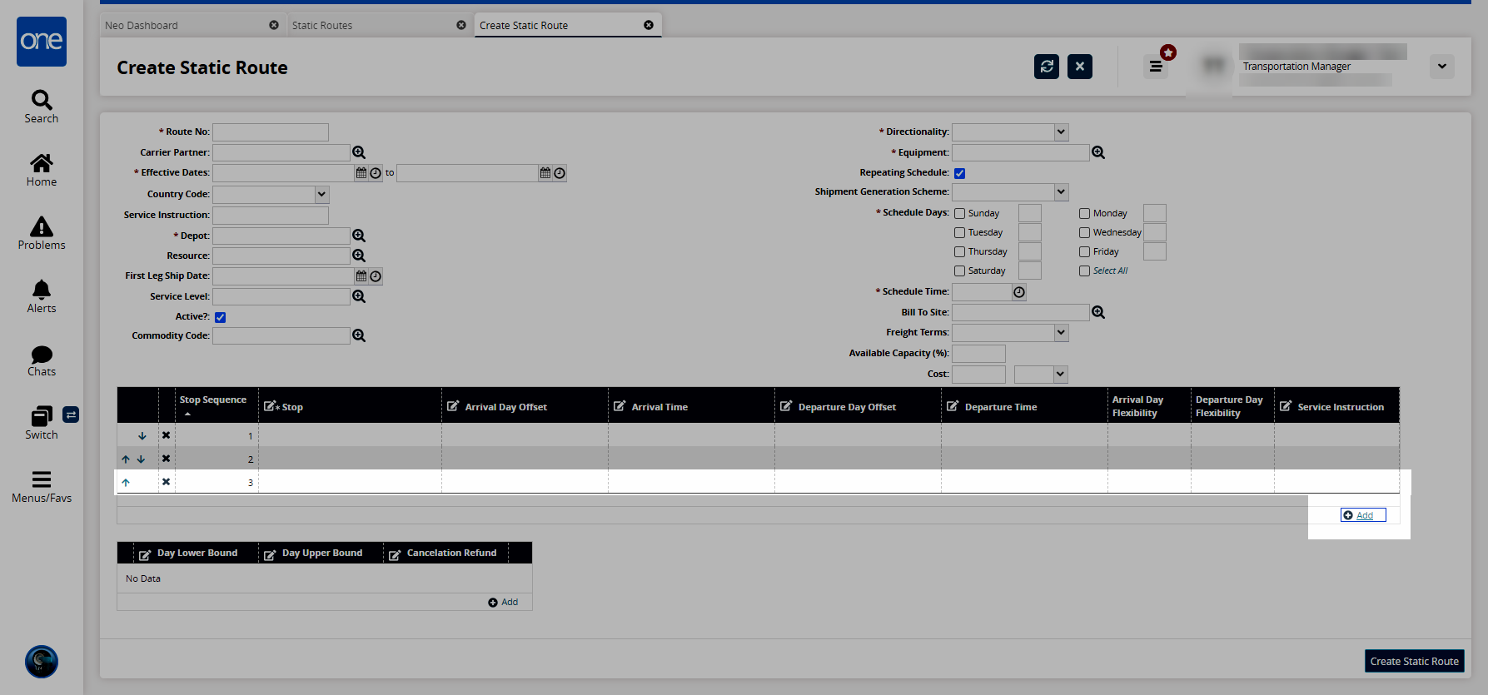Screen dimensions: 1488x695
Task: Check the Select All days box
Action: click(x=1084, y=271)
